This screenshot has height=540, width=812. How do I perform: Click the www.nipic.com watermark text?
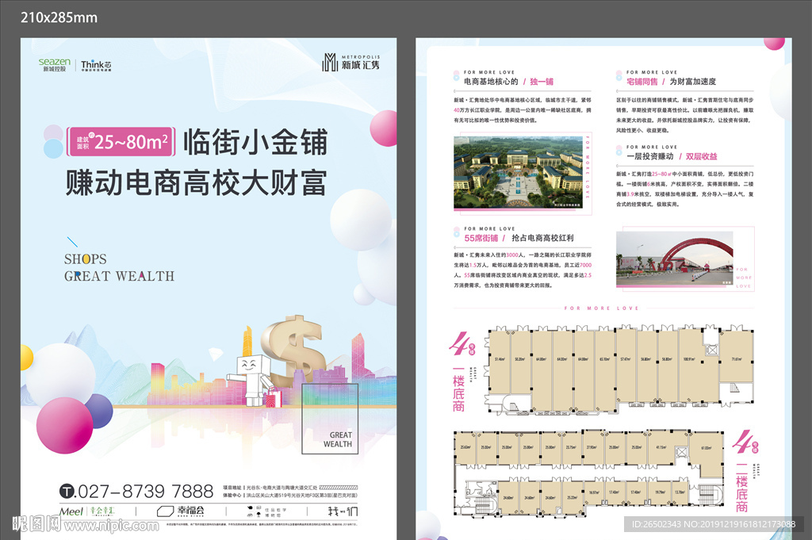click(109, 525)
